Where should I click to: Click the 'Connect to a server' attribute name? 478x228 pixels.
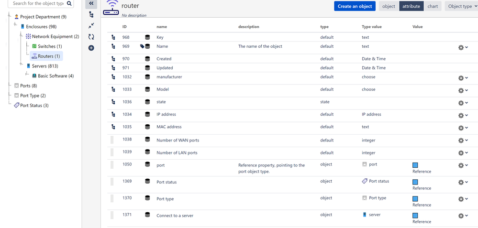[x=175, y=216]
